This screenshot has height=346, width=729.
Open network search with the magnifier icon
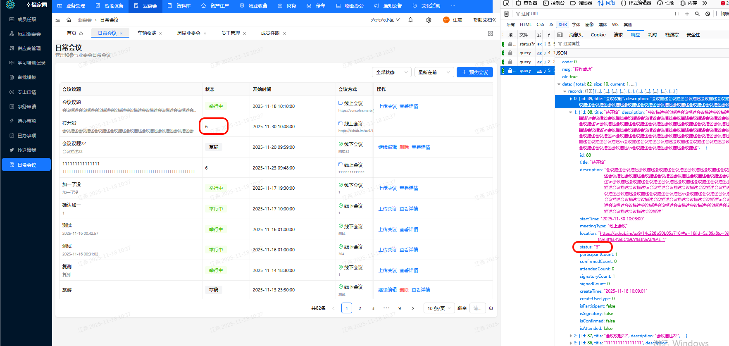coord(697,14)
